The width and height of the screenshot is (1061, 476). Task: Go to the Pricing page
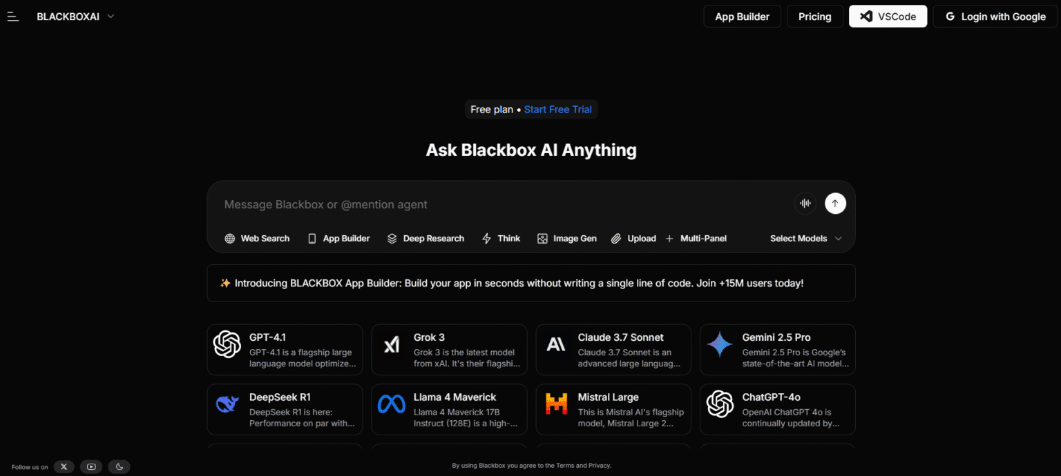click(814, 16)
